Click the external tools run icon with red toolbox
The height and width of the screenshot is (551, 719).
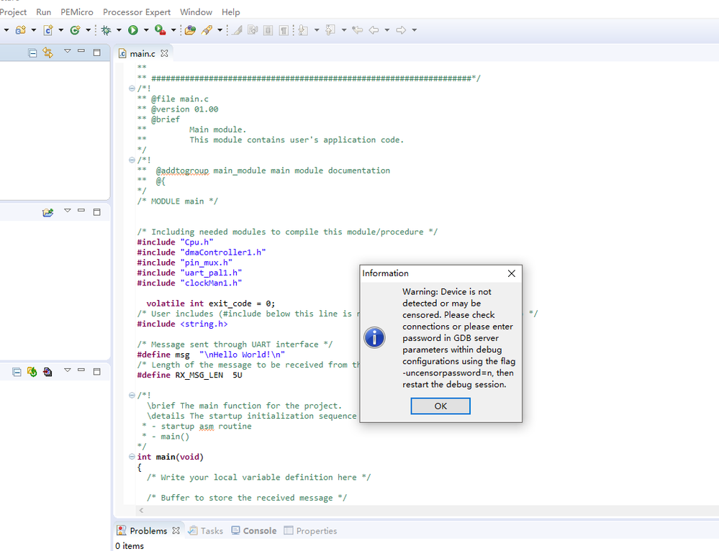(160, 30)
